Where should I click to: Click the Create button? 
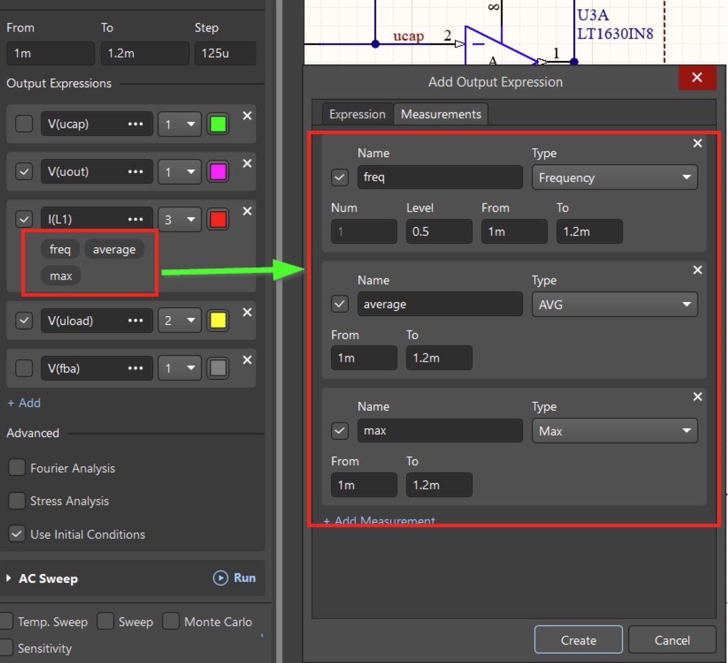[578, 640]
